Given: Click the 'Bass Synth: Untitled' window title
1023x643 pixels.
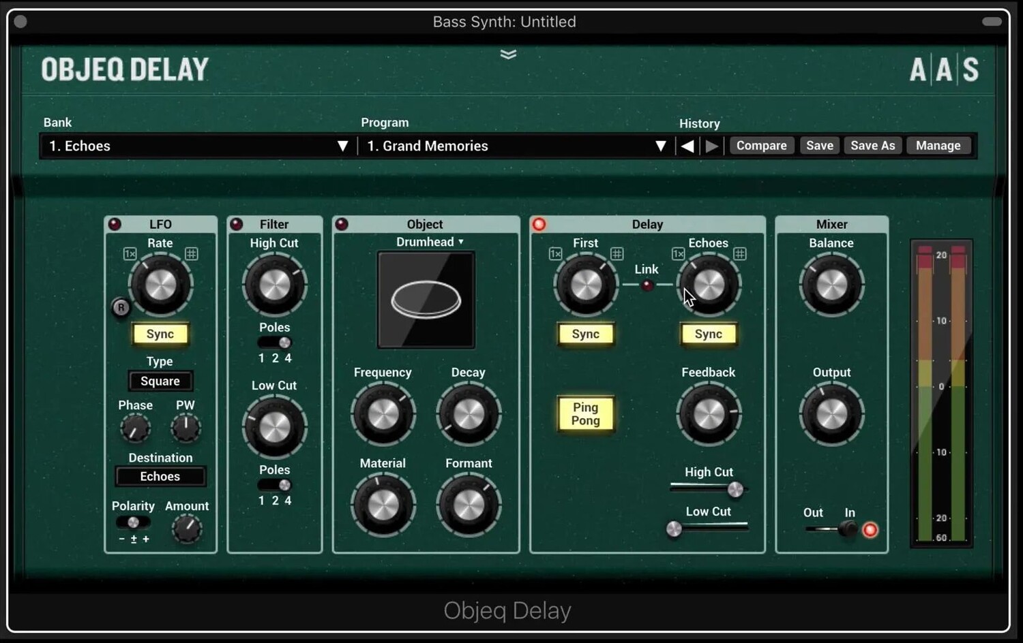Looking at the screenshot, I should [505, 22].
